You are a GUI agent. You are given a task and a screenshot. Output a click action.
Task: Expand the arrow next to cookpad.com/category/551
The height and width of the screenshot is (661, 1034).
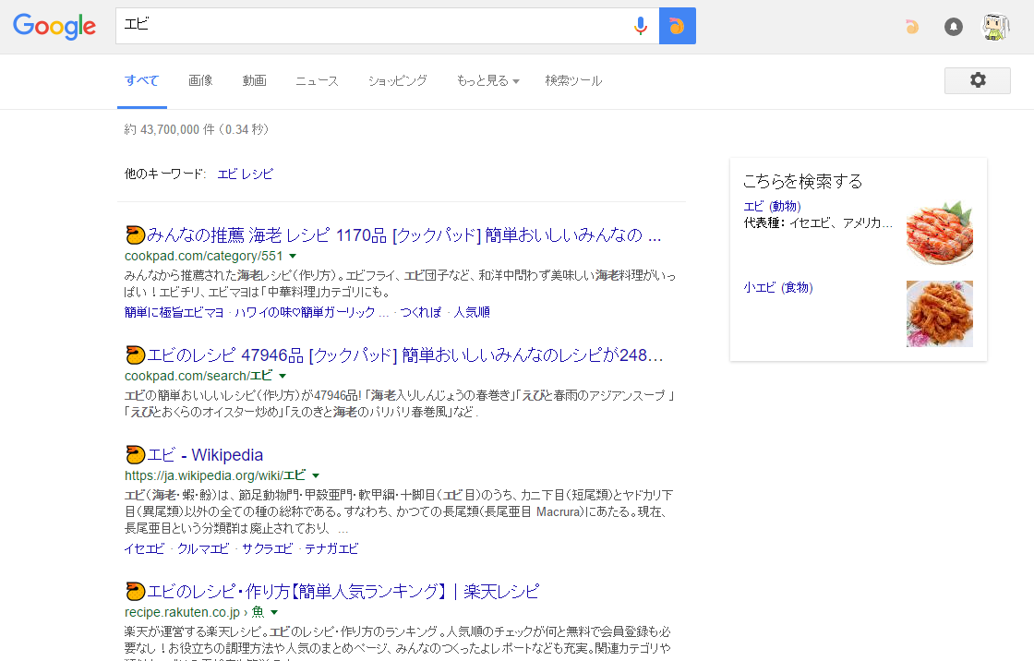click(293, 256)
